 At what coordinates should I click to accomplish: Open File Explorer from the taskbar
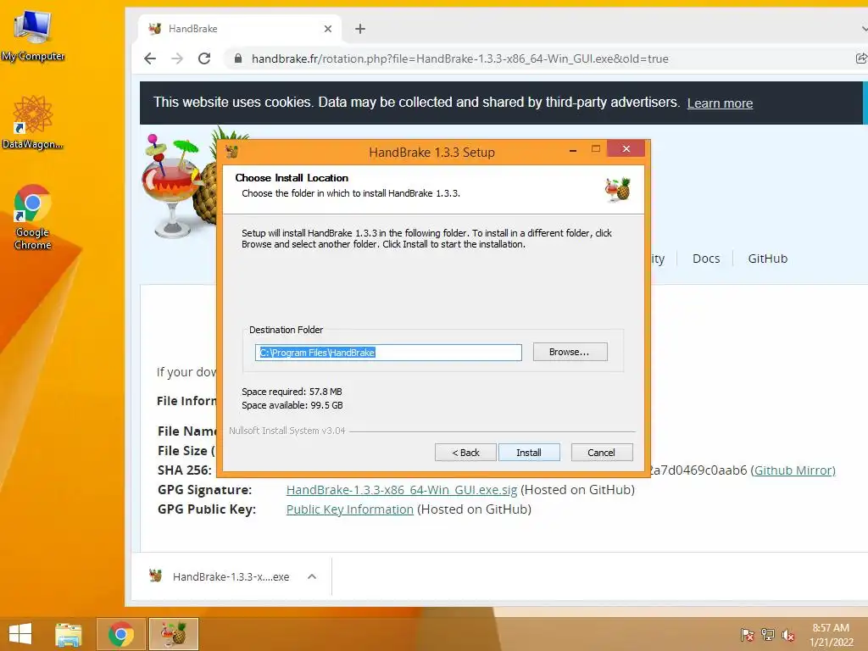click(x=69, y=634)
